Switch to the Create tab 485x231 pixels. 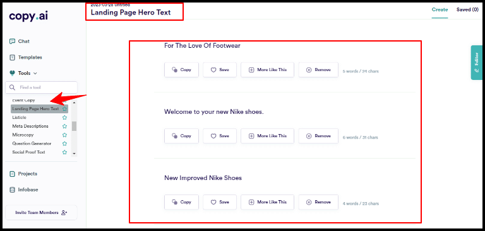440,9
